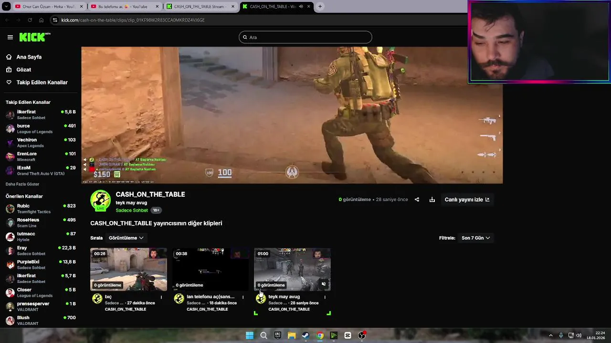Open Steam from taskbar
Image resolution: width=611 pixels, height=343 pixels.
point(305,335)
